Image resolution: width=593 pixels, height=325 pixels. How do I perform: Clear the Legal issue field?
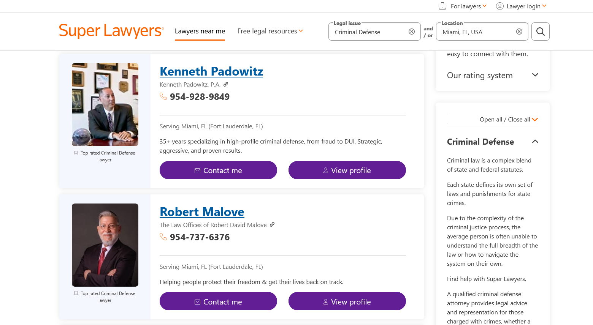tap(411, 32)
